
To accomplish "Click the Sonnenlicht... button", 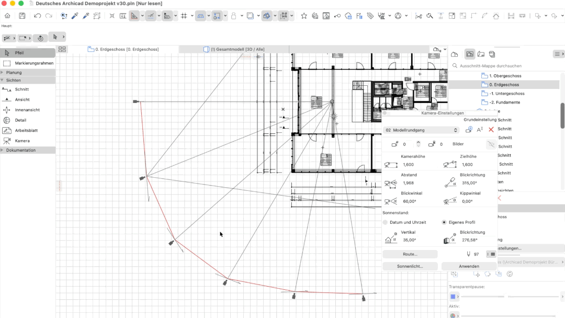I will [410, 267].
